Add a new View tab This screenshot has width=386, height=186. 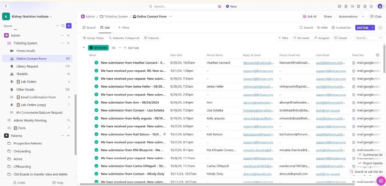[123, 27]
